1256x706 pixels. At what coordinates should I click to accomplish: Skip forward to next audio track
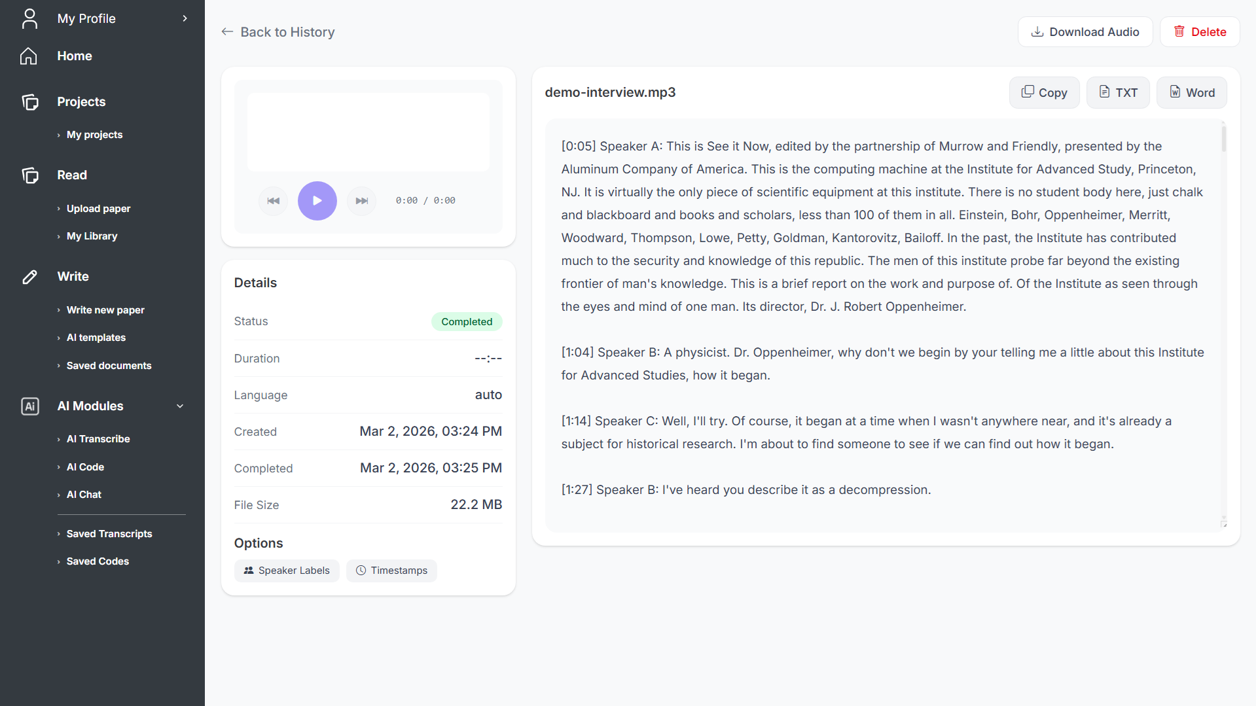(361, 201)
